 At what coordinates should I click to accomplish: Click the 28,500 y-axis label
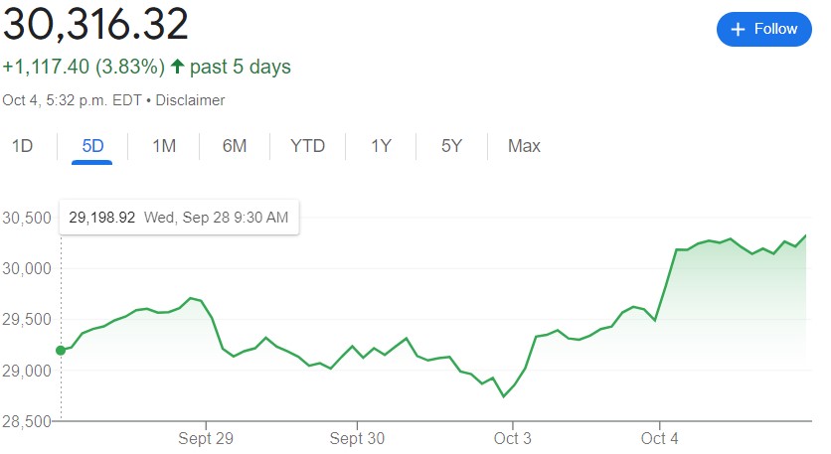tap(27, 421)
